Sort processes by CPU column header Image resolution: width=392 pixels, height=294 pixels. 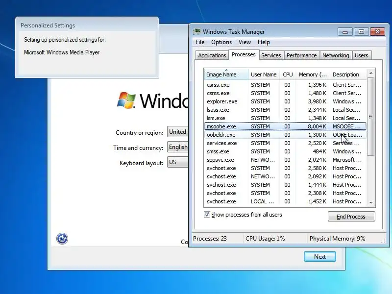click(x=288, y=74)
